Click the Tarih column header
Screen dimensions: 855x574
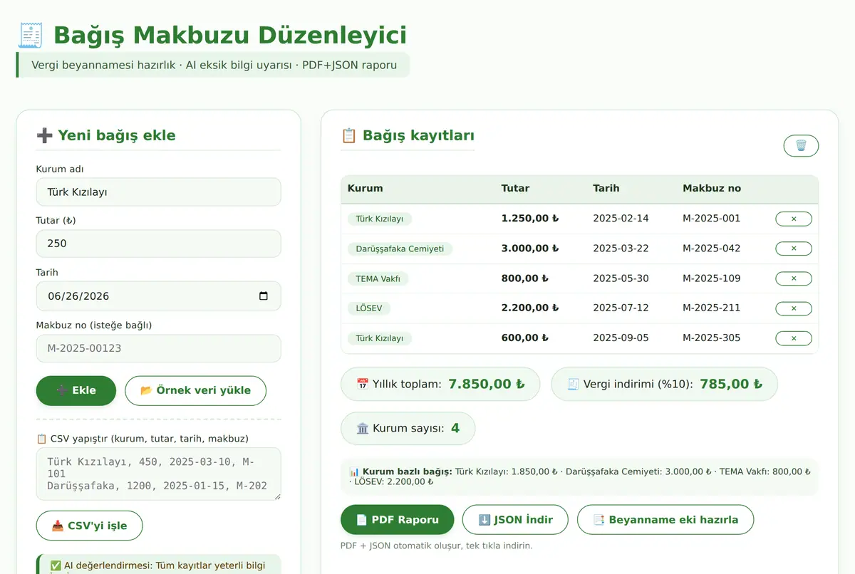pyautogui.click(x=606, y=189)
